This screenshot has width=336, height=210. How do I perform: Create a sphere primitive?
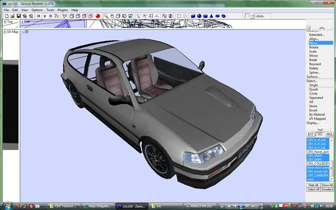pos(199,16)
